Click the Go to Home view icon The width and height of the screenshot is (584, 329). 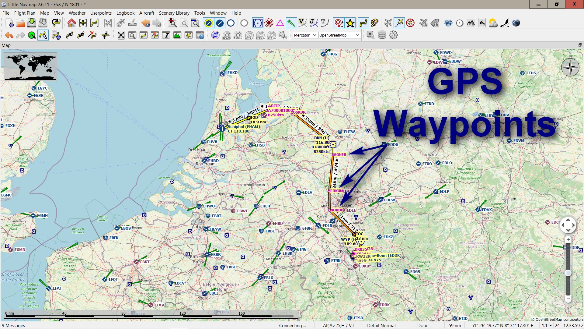[71, 23]
